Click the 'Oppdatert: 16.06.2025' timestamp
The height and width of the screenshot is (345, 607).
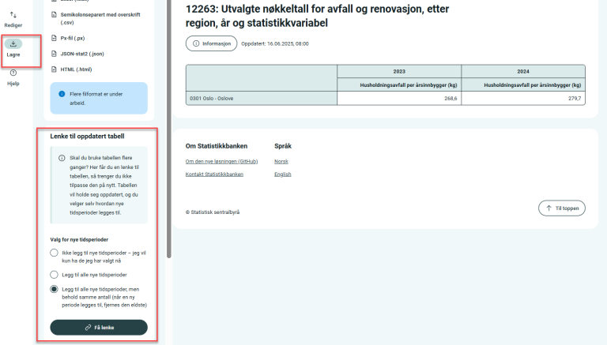[275, 43]
